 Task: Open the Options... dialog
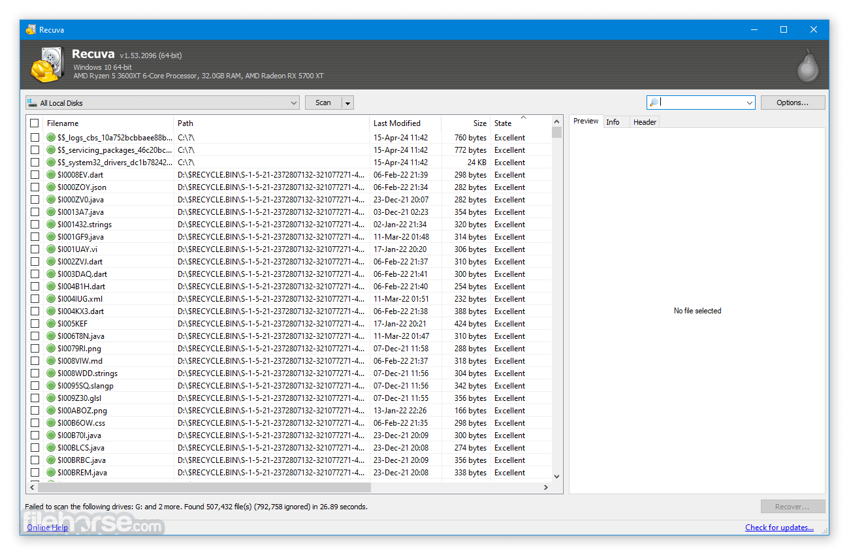pos(793,103)
